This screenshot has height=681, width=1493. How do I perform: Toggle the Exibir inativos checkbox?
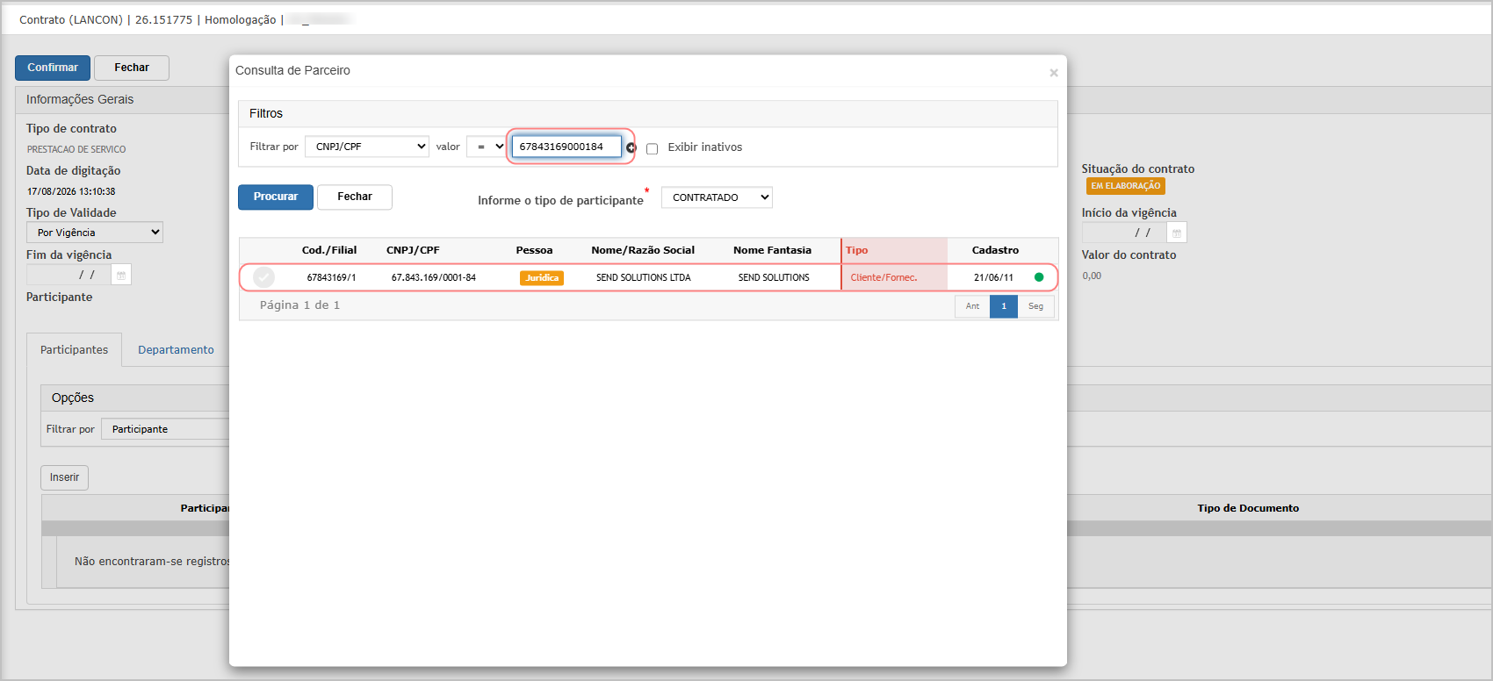[652, 148]
